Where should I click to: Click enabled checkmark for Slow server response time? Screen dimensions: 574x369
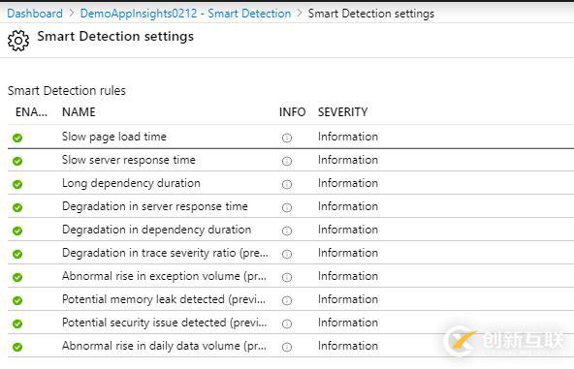click(17, 161)
